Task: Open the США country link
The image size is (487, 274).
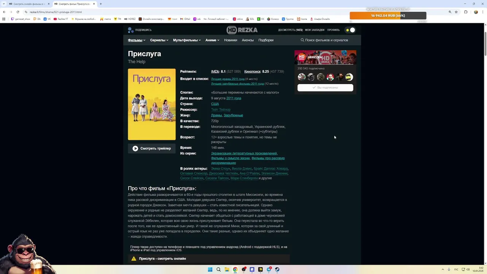Action: pyautogui.click(x=215, y=104)
